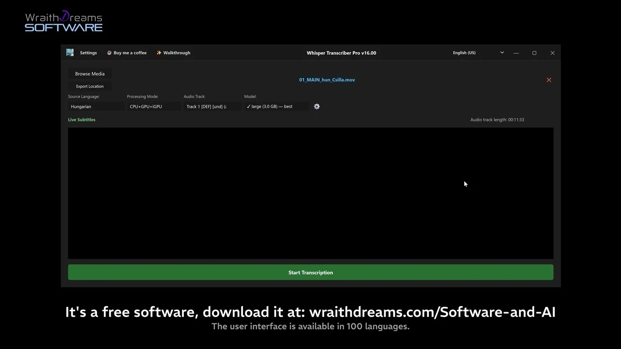Remove the loaded file with red X
621x349 pixels.
click(x=549, y=80)
